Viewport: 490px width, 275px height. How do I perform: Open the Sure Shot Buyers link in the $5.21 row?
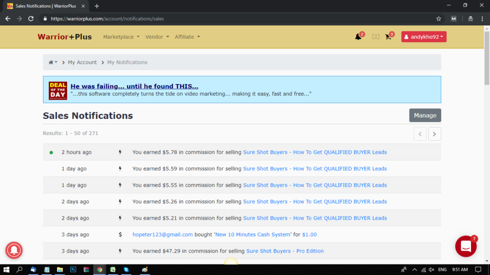click(315, 218)
